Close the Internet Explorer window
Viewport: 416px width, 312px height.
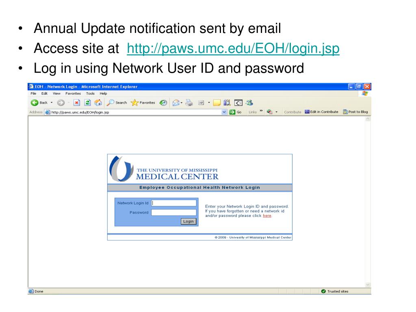click(367, 87)
